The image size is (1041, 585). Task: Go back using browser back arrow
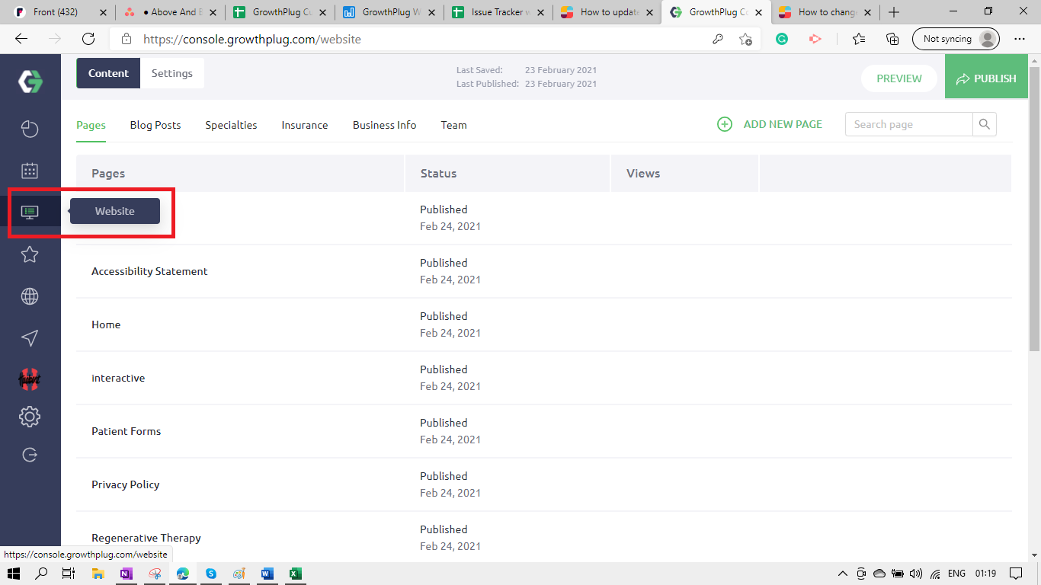click(x=21, y=39)
